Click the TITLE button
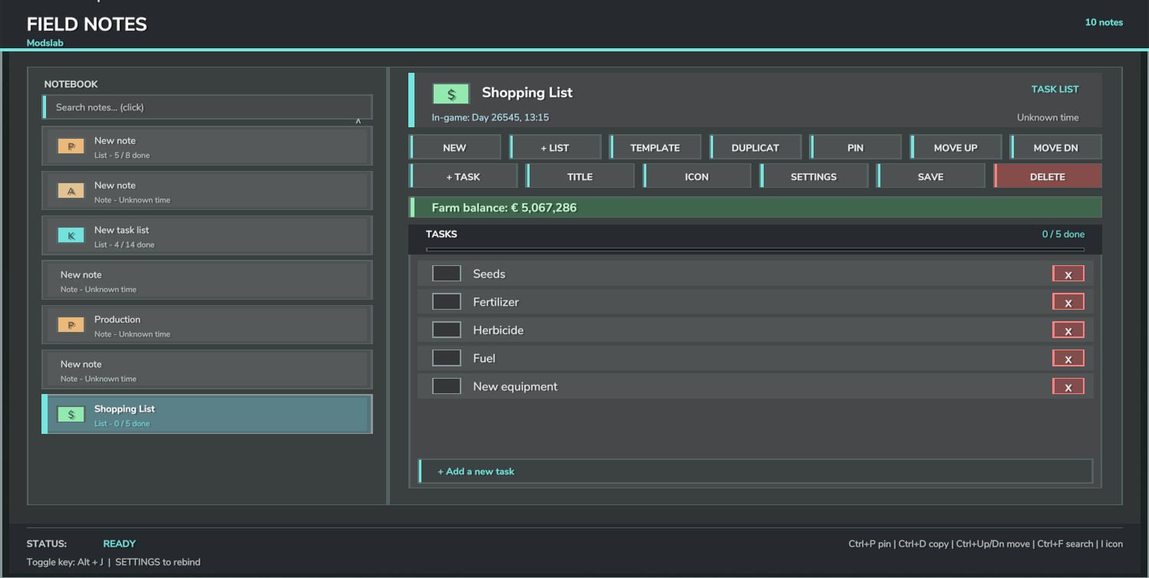This screenshot has width=1149, height=578. pyautogui.click(x=580, y=176)
